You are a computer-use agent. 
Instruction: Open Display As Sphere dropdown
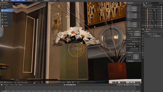click(157, 34)
